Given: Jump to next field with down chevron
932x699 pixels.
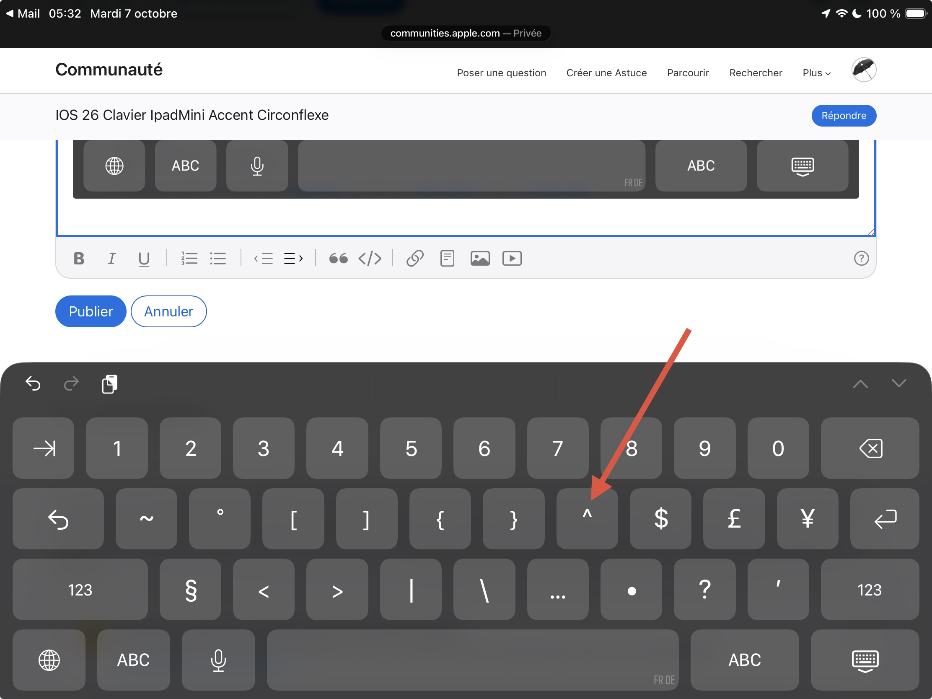Looking at the screenshot, I should click(899, 383).
